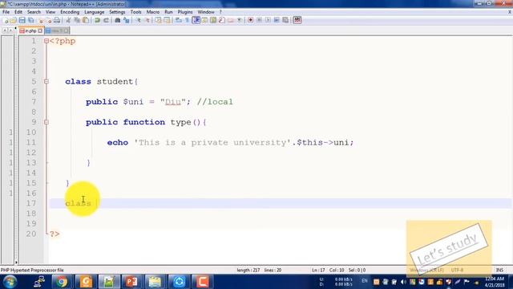Click the ABC spell check toolbar icon
513x289 pixels.
tap(297, 20)
